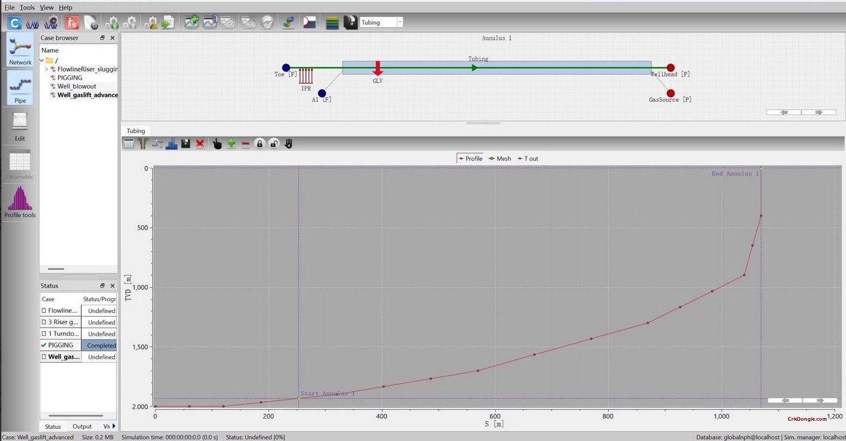Image resolution: width=846 pixels, height=441 pixels.
Task: Open the Edit view in sidebar
Action: pyautogui.click(x=20, y=126)
